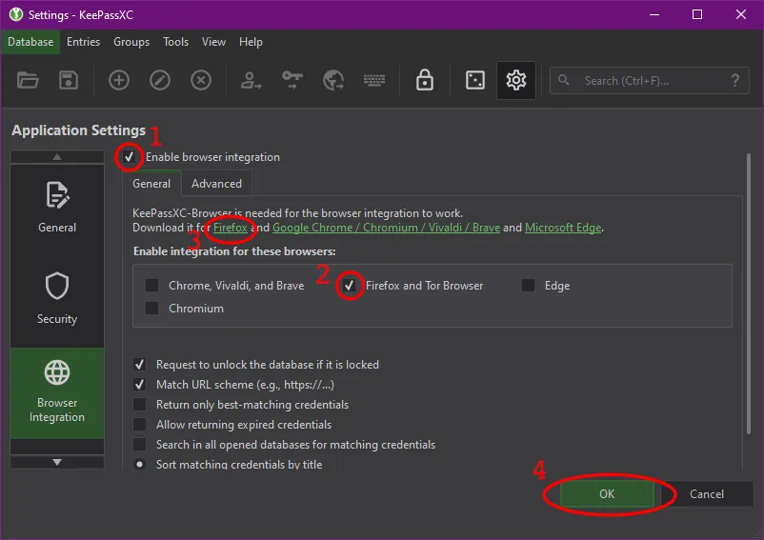Click the search help question mark

point(735,80)
